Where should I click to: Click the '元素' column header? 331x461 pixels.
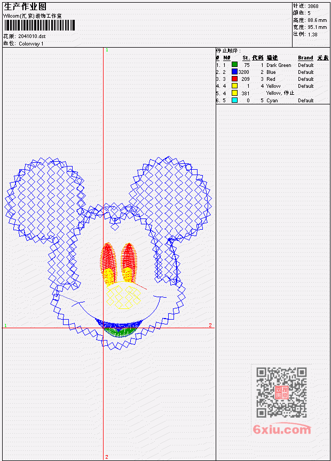(x=323, y=58)
